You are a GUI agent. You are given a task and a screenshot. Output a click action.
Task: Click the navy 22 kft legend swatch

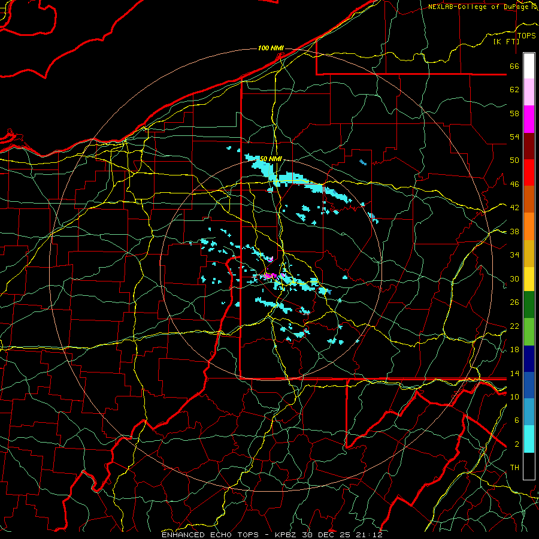[x=529, y=359]
